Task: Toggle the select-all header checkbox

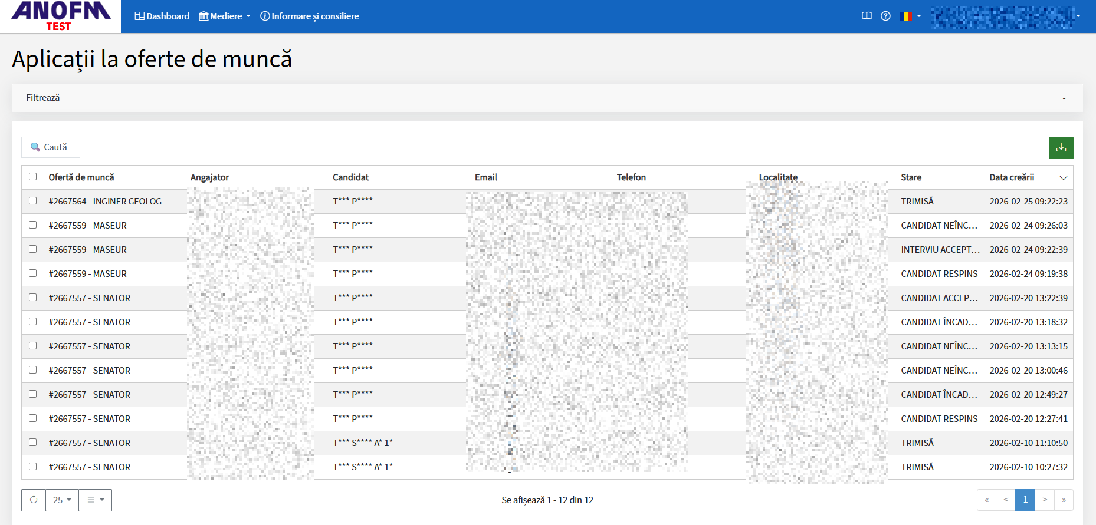Action: tap(33, 177)
